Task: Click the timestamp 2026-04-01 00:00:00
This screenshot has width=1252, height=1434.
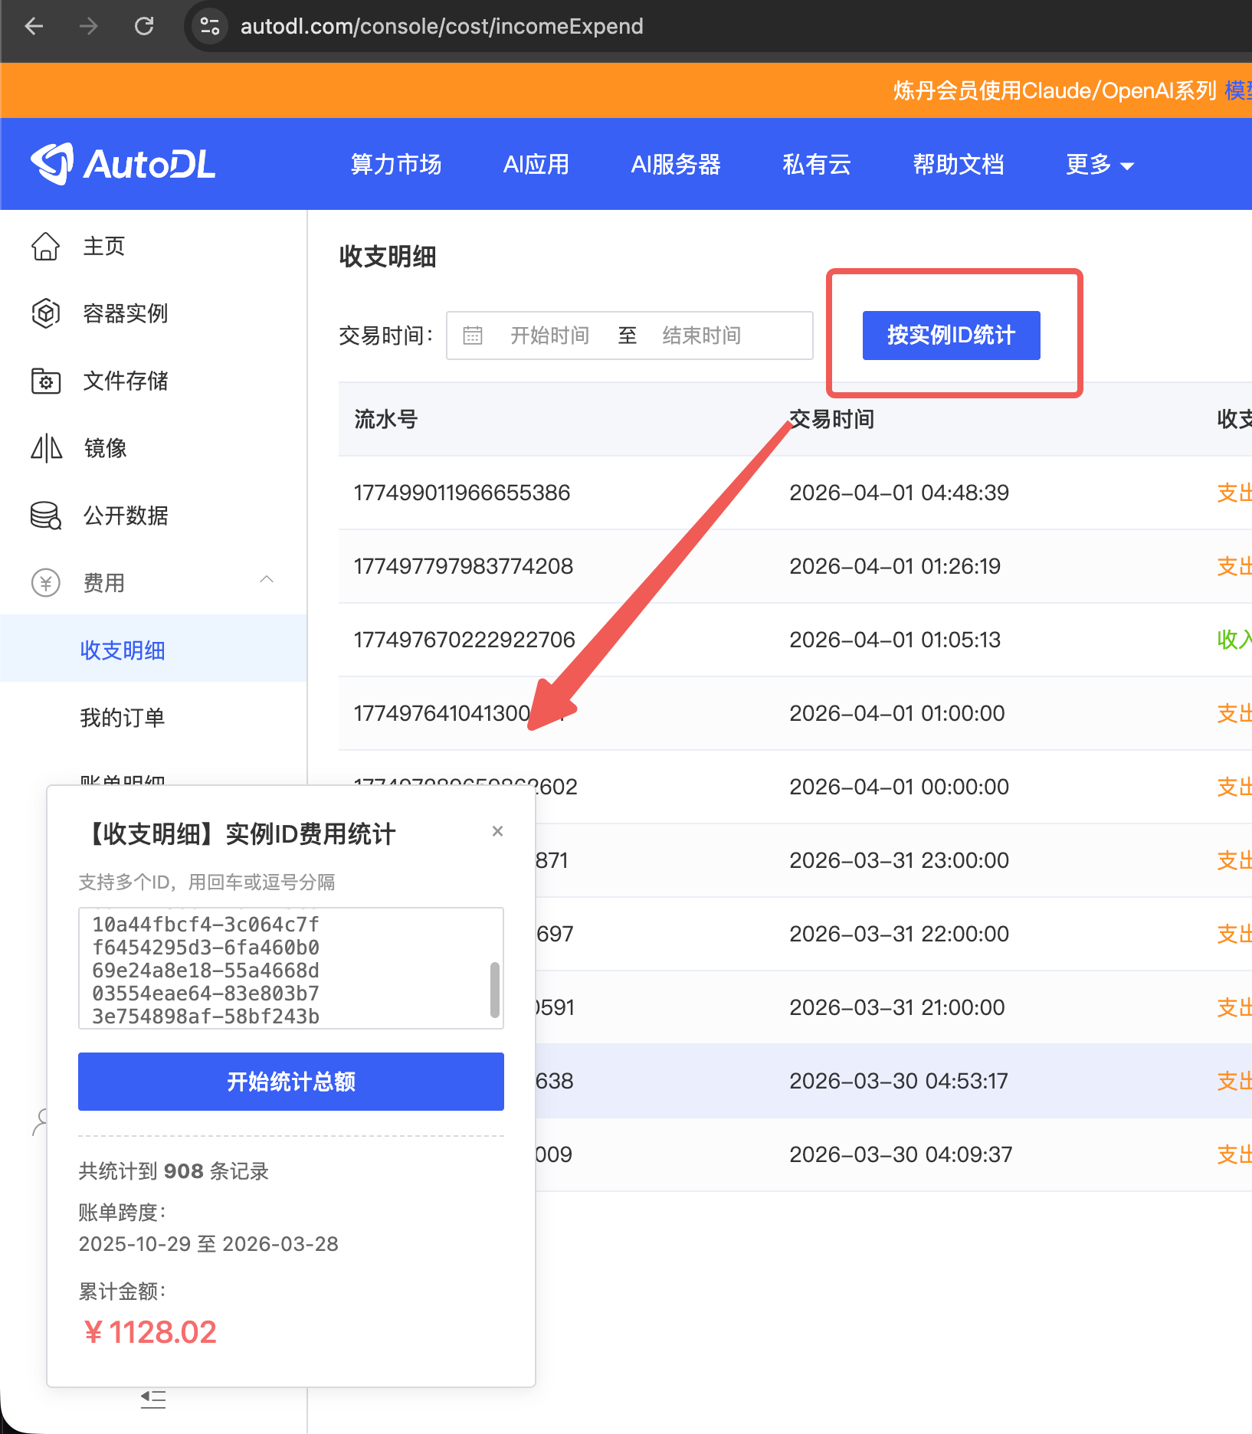Action: click(x=900, y=787)
